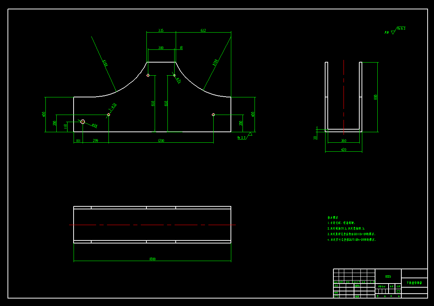
Task: Click the hole marker on the right flange
Action: pos(213,115)
